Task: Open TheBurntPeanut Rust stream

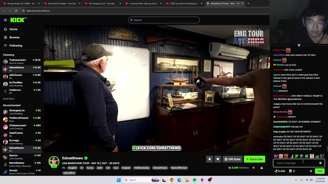Action: coord(22,119)
